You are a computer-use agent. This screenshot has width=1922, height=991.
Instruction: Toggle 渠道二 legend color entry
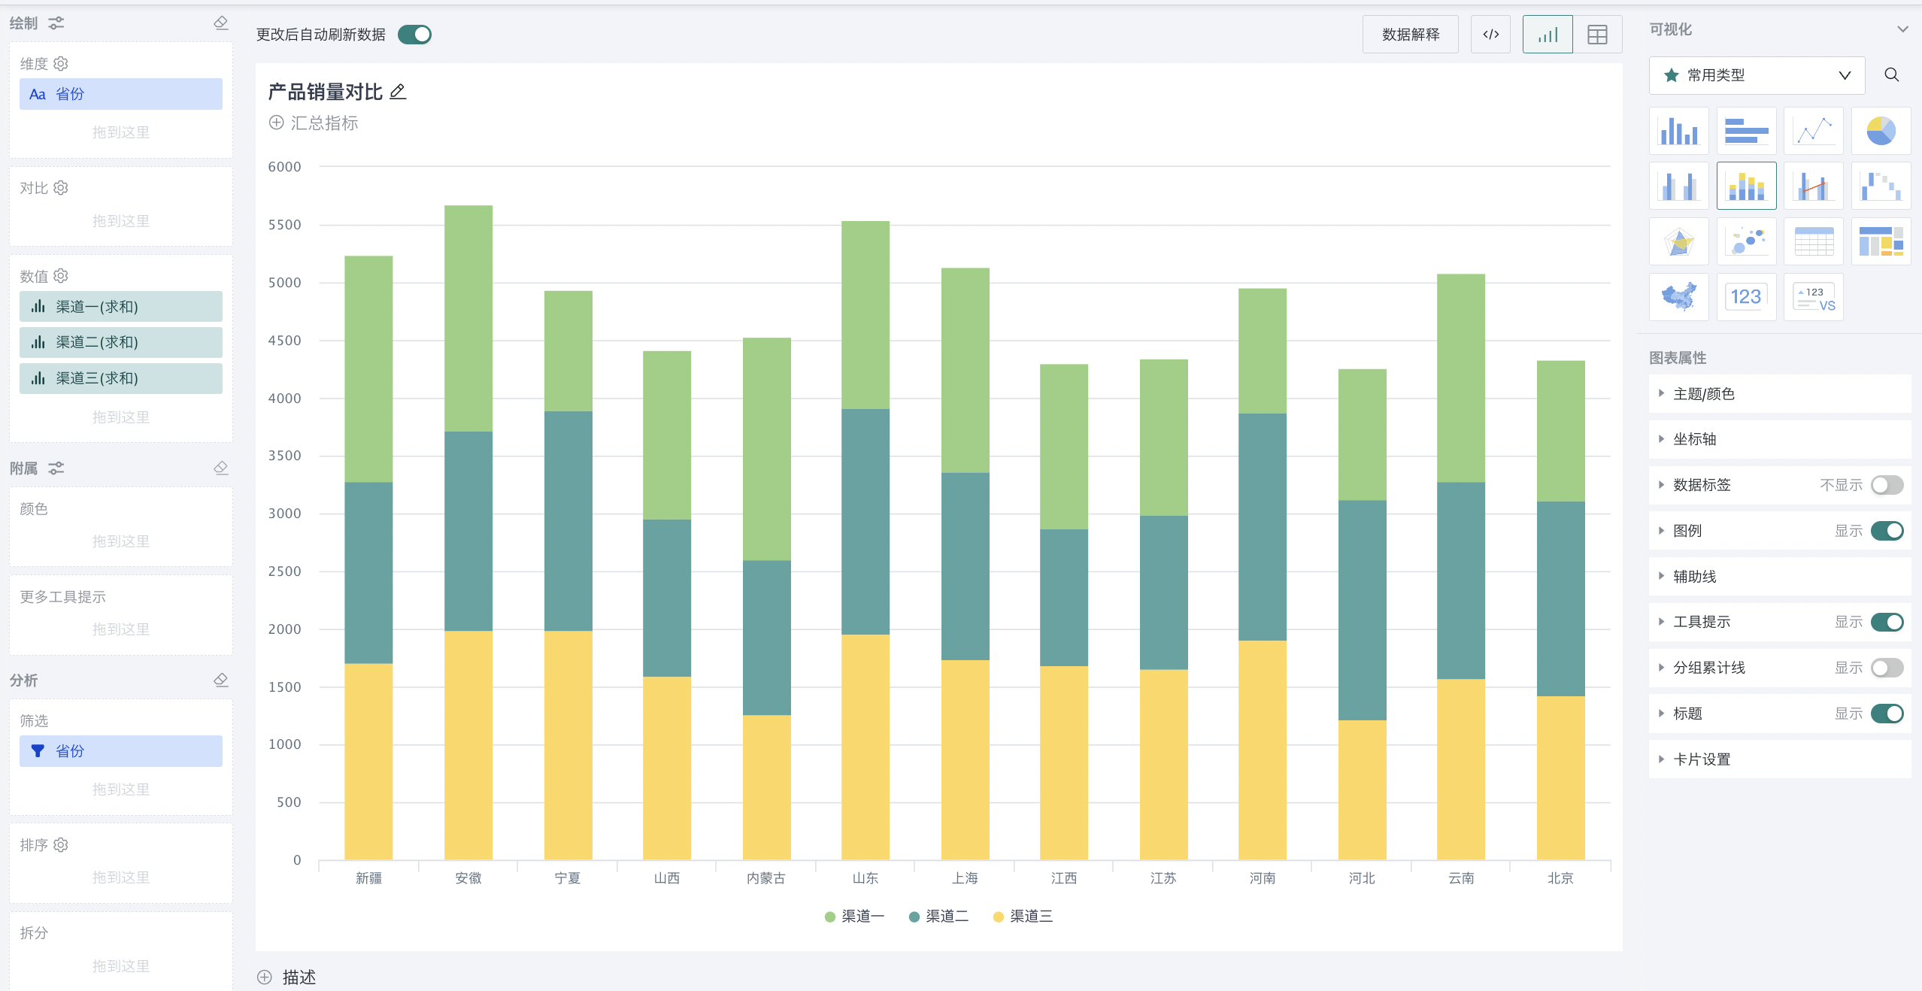(x=939, y=917)
